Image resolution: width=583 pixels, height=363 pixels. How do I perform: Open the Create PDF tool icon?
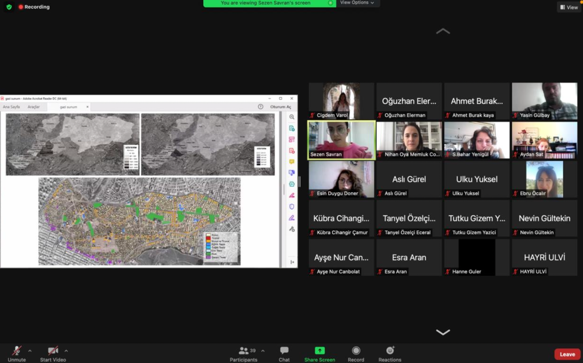(292, 151)
